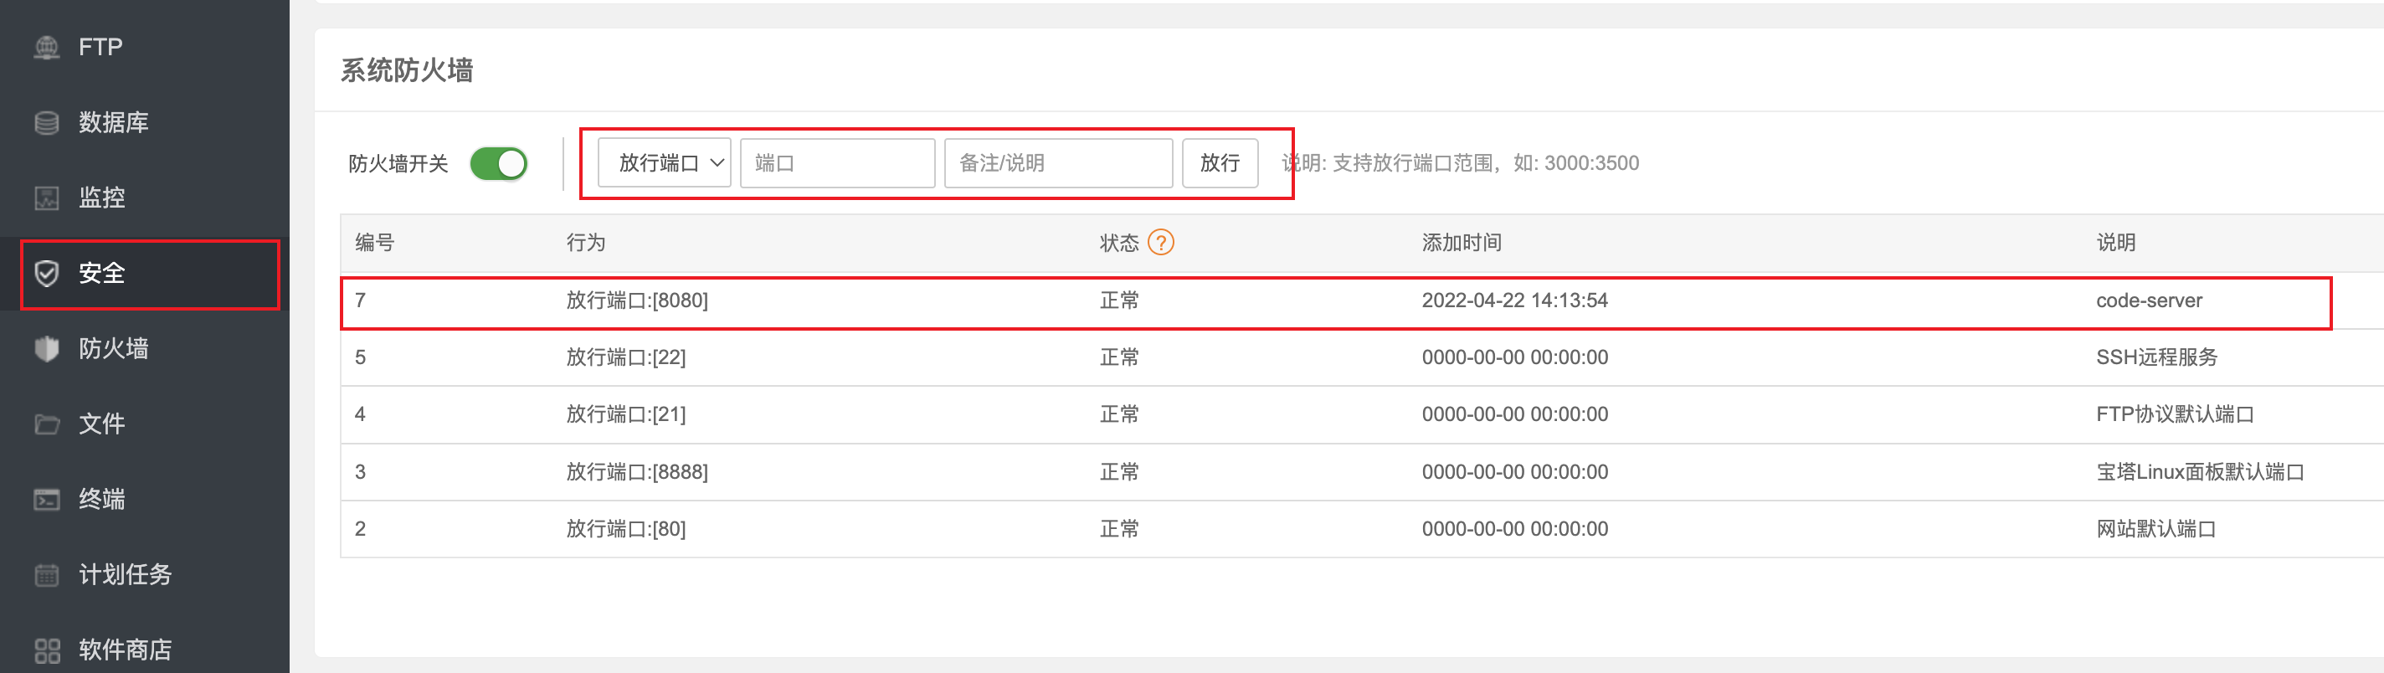The height and width of the screenshot is (673, 2384).
Task: Click the database icon beside 数据库
Action: (x=46, y=122)
